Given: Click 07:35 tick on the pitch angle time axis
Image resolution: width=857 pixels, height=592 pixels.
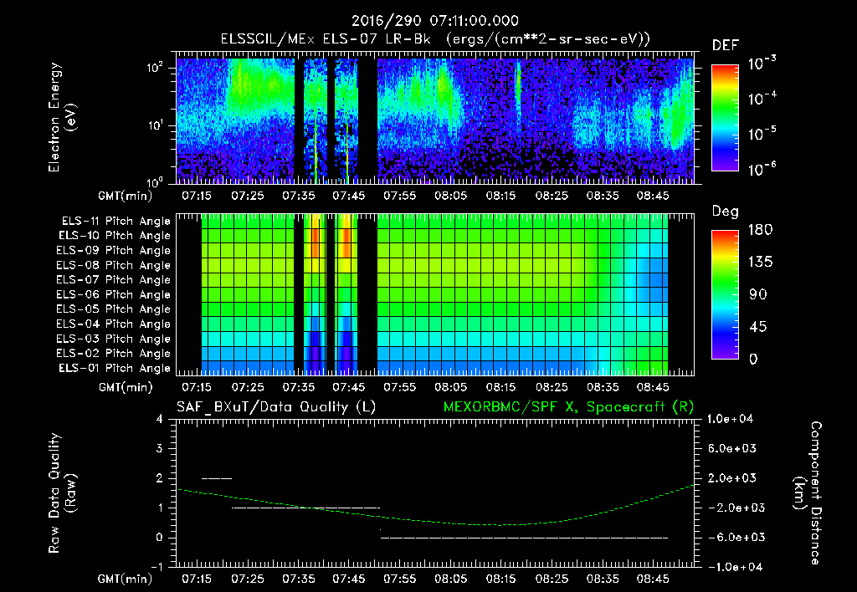Looking at the screenshot, I should [299, 387].
